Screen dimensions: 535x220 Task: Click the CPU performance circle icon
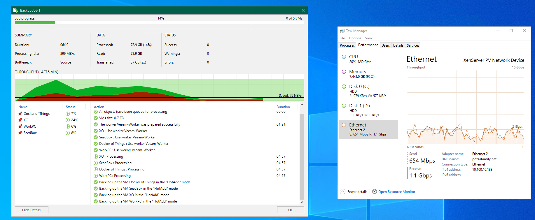[344, 57]
